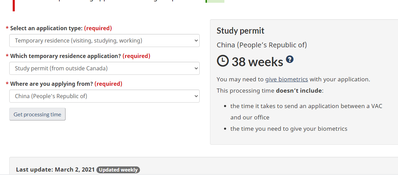Follow the give biometrics link
The height and width of the screenshot is (175, 398).
286,79
